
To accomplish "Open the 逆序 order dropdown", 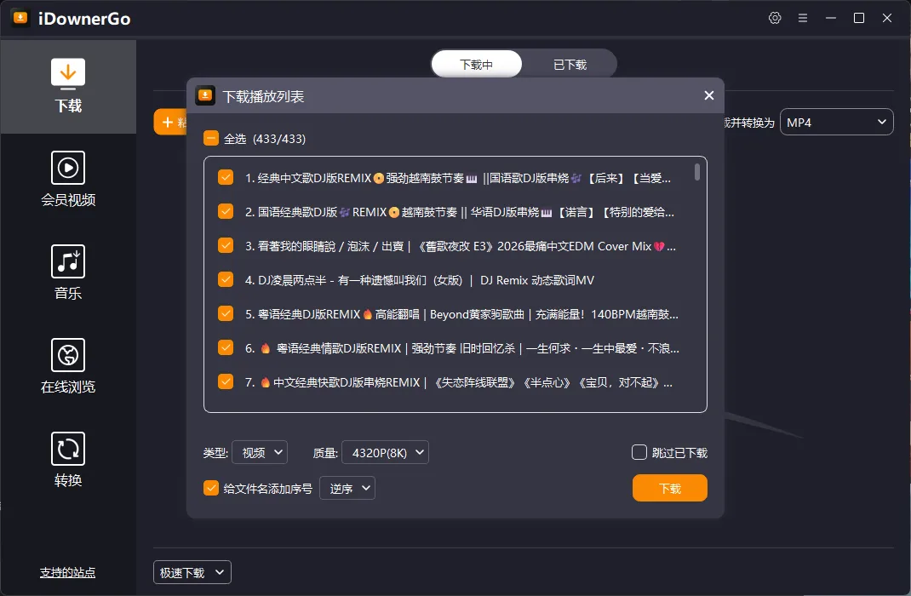I will pos(347,488).
